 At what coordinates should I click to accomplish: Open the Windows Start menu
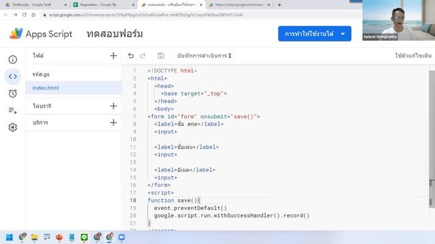pyautogui.click(x=10, y=237)
